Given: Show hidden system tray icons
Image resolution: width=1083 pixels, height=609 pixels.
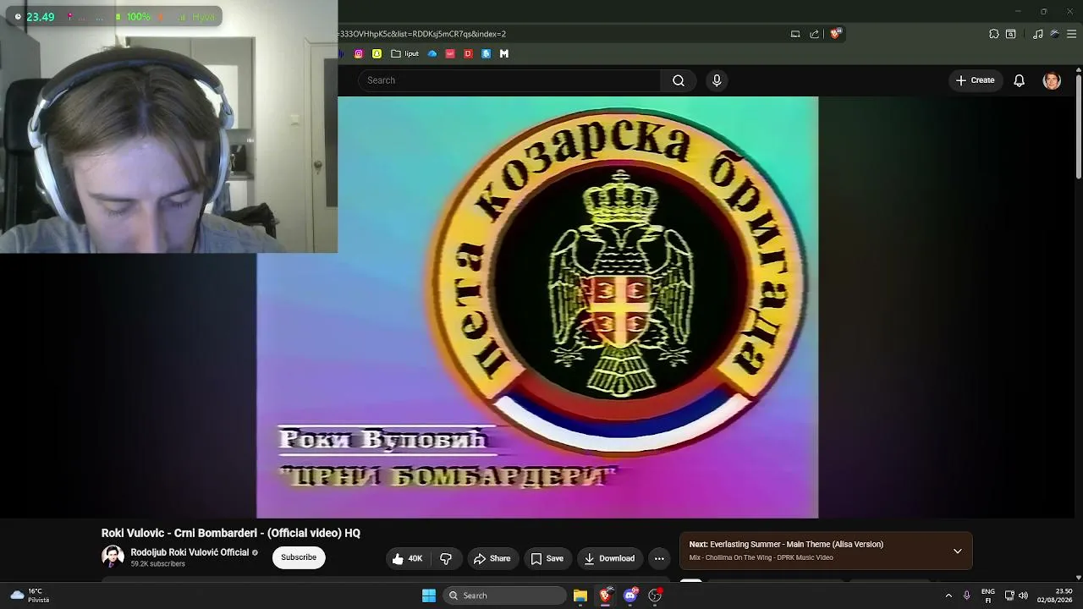Looking at the screenshot, I should tap(948, 595).
